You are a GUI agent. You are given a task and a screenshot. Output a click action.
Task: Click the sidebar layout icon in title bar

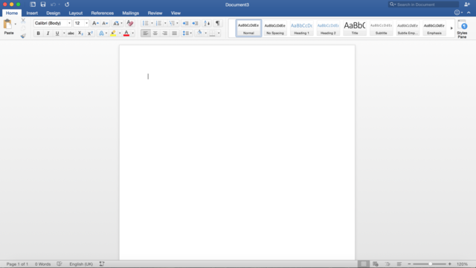click(x=33, y=4)
